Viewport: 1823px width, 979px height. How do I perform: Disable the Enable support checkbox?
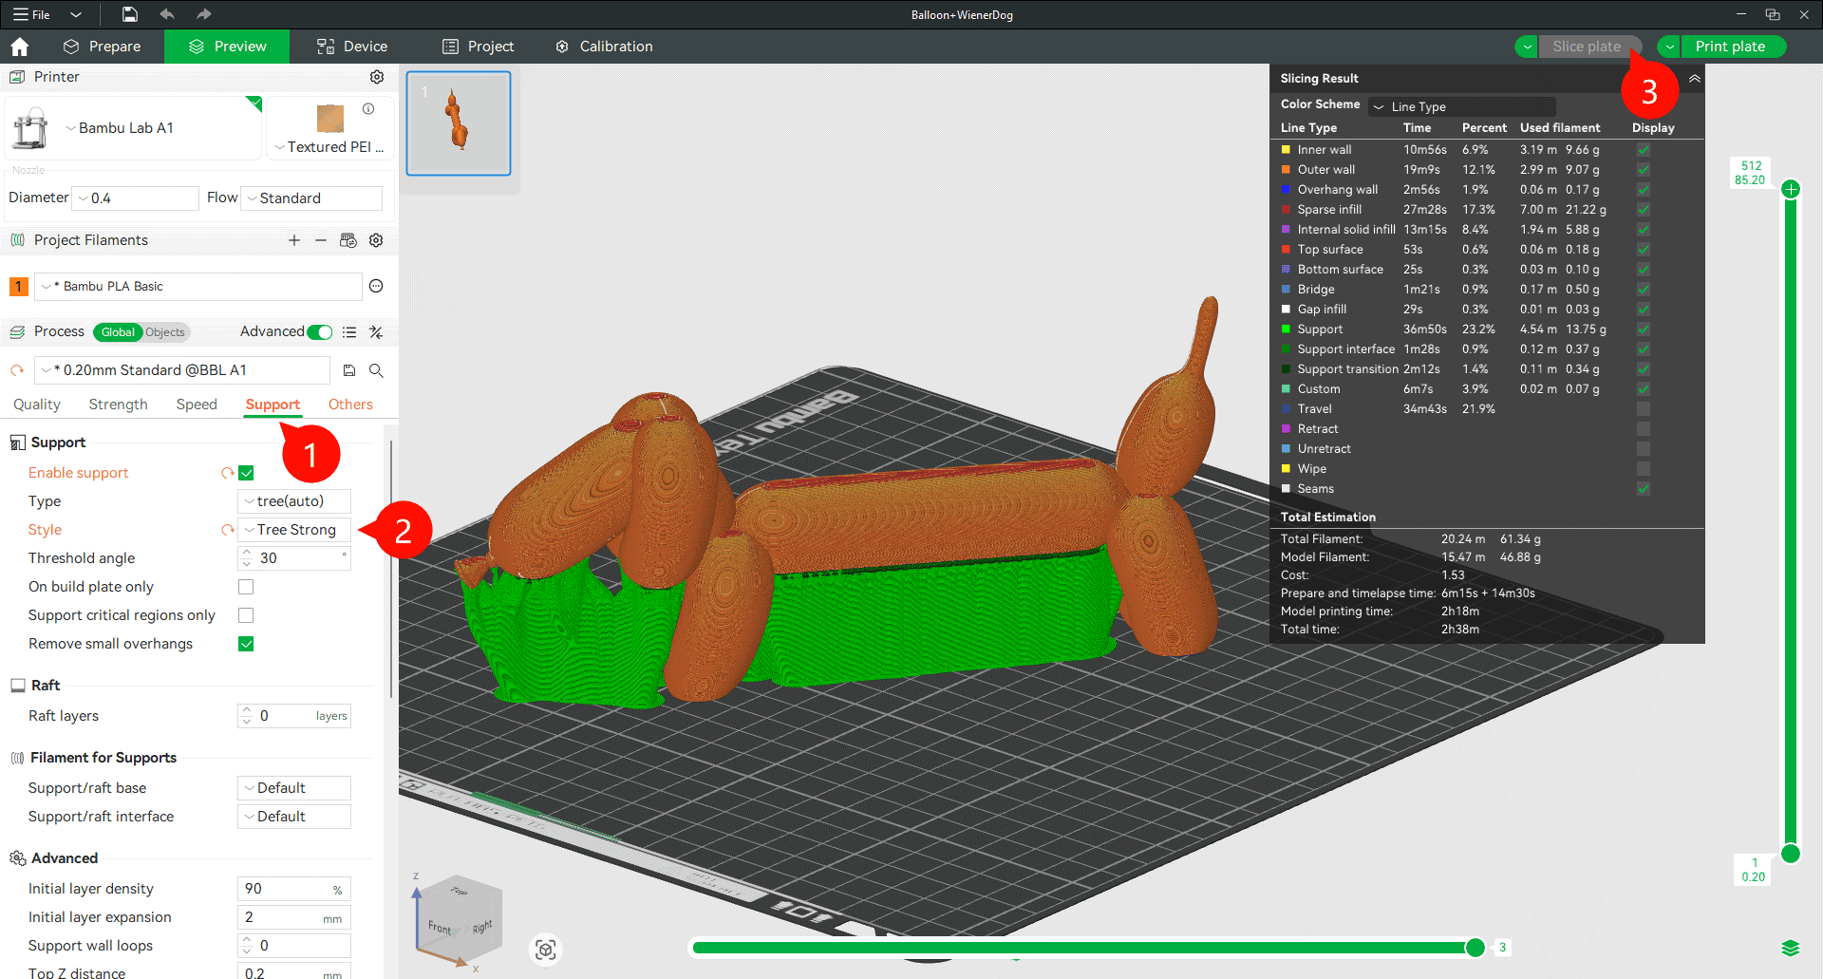[x=246, y=473]
